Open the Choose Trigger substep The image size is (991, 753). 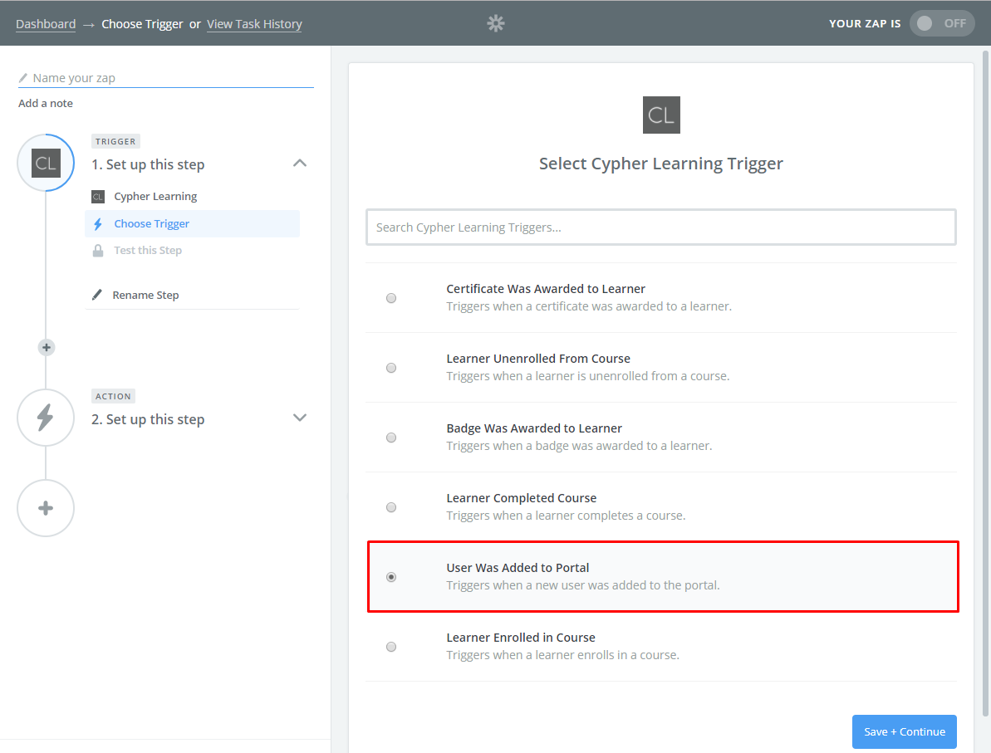[x=192, y=223]
